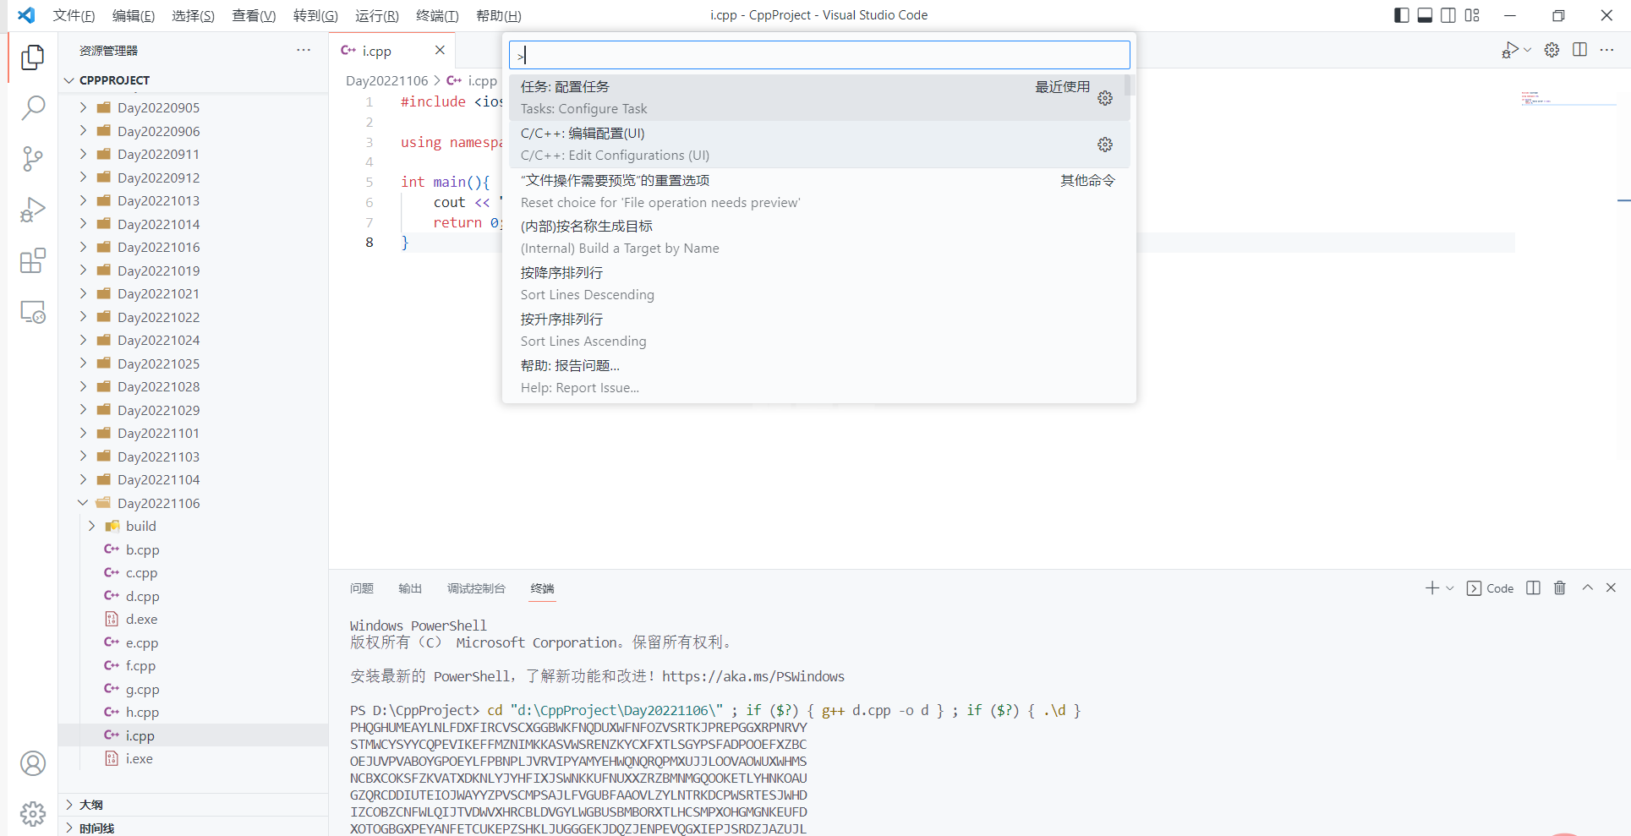Open the Search view in the activity bar
This screenshot has height=836, width=1631.
[32, 107]
